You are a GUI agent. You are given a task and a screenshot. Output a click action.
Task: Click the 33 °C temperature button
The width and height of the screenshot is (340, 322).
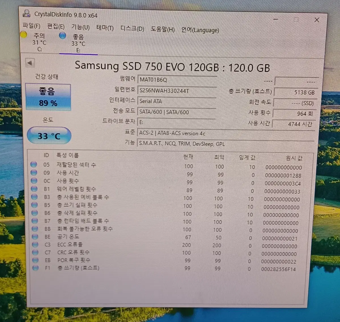49,136
